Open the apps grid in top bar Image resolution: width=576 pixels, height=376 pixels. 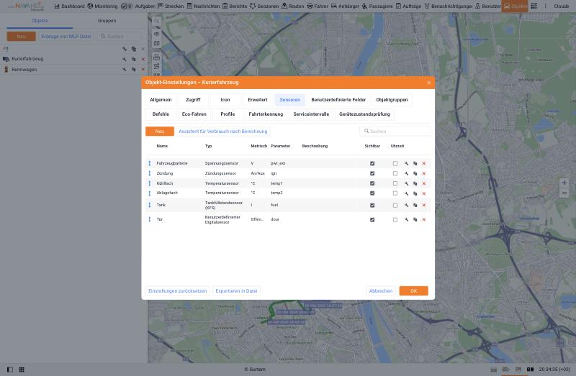(534, 6)
